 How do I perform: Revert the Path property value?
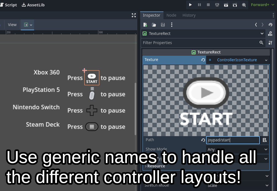point(203,140)
